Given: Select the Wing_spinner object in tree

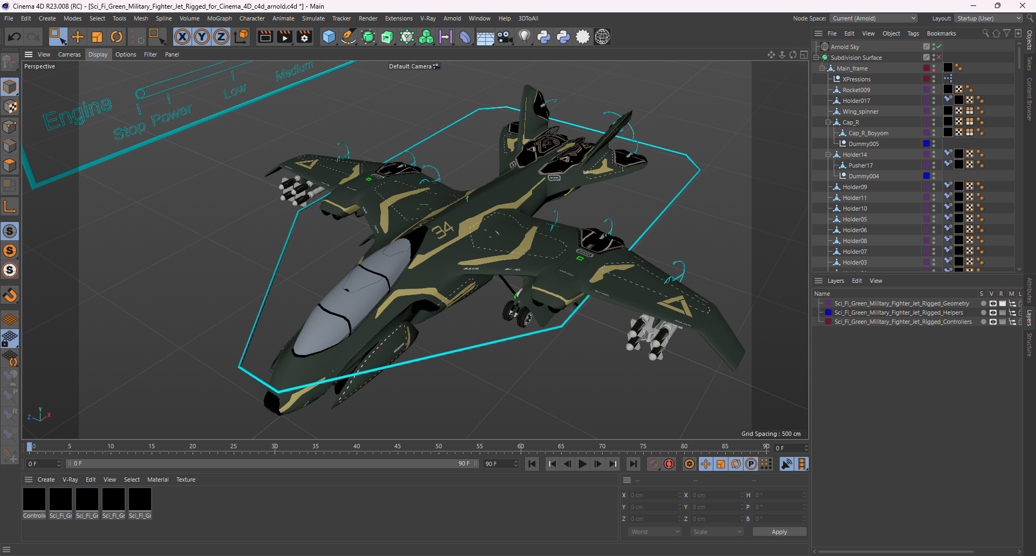Looking at the screenshot, I should pos(860,112).
